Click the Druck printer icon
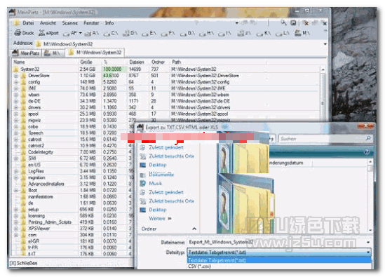Viewport: 385px width, 277px height. (18, 33)
